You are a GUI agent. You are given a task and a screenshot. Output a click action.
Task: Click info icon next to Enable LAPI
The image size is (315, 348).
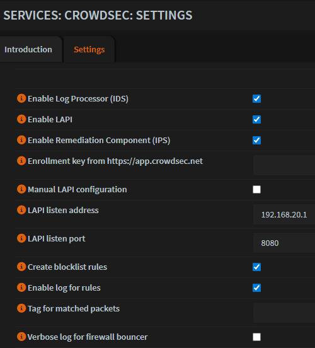tap(21, 119)
